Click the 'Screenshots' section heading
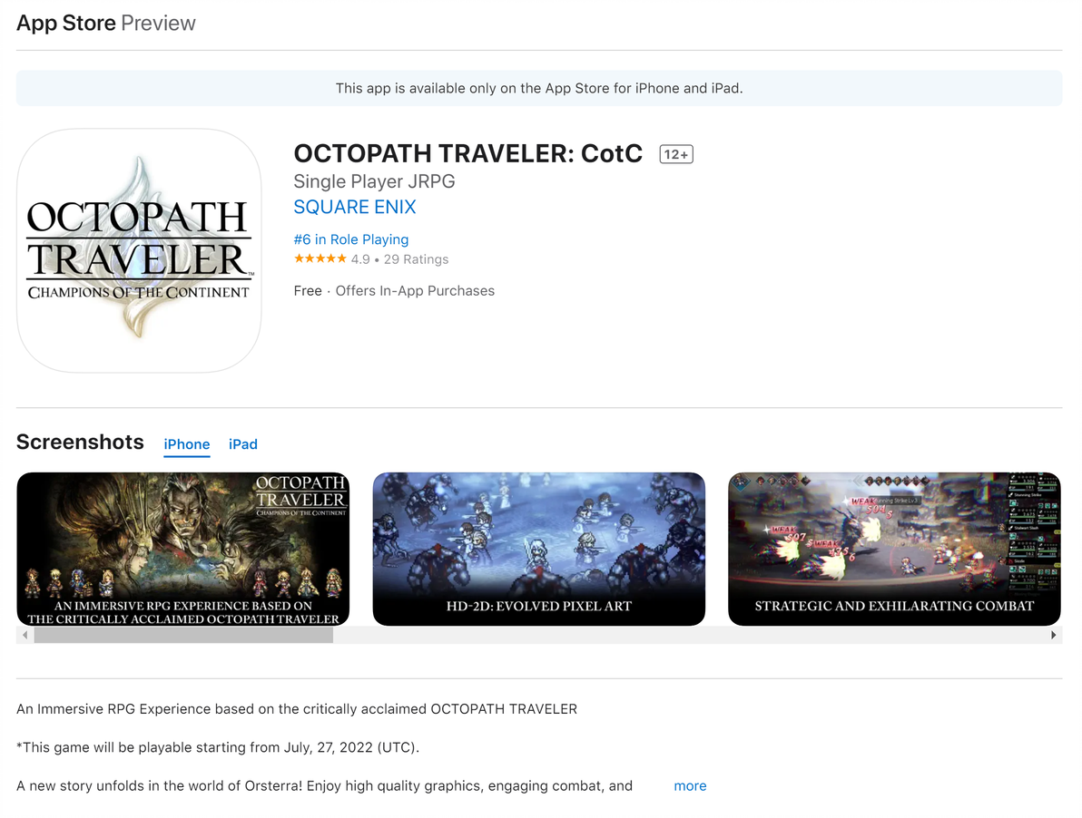 pyautogui.click(x=80, y=442)
